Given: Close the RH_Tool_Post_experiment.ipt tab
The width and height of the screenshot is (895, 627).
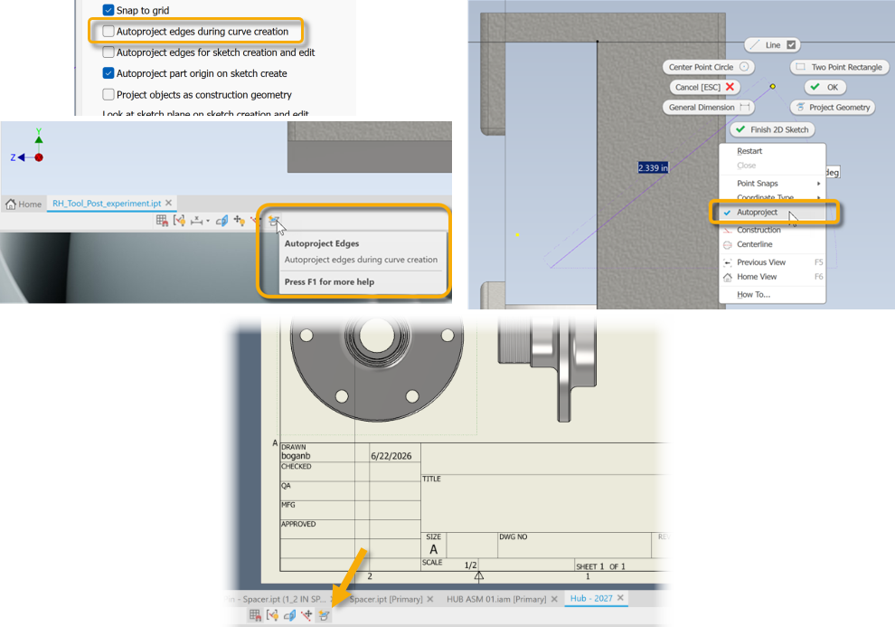Looking at the screenshot, I should pyautogui.click(x=168, y=203).
